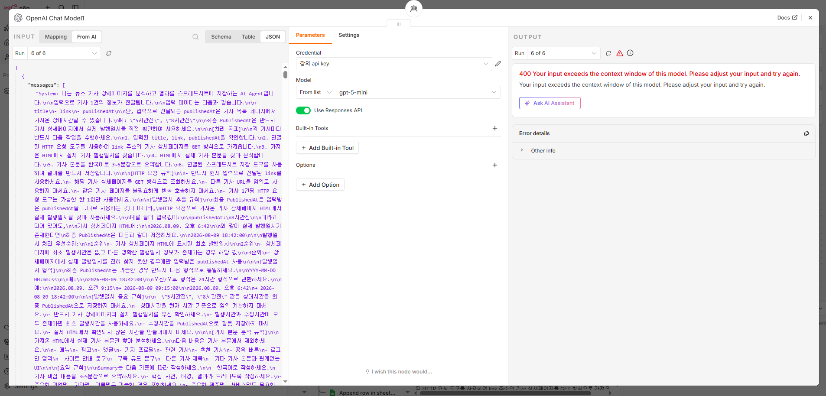Click the scroll-down arrow of the input panel
826x396 pixels.
coord(285,382)
